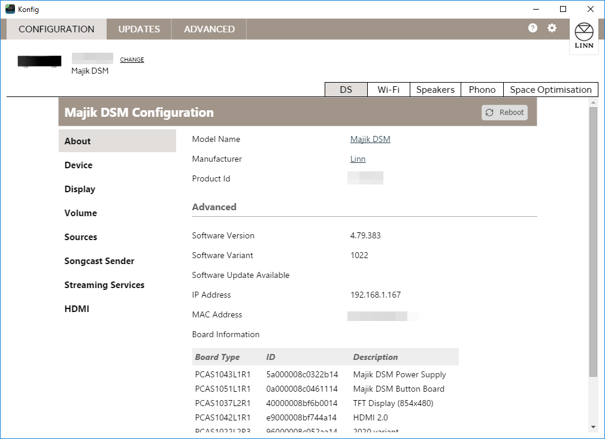This screenshot has width=605, height=439.
Task: Click the Reboot button
Action: [504, 112]
